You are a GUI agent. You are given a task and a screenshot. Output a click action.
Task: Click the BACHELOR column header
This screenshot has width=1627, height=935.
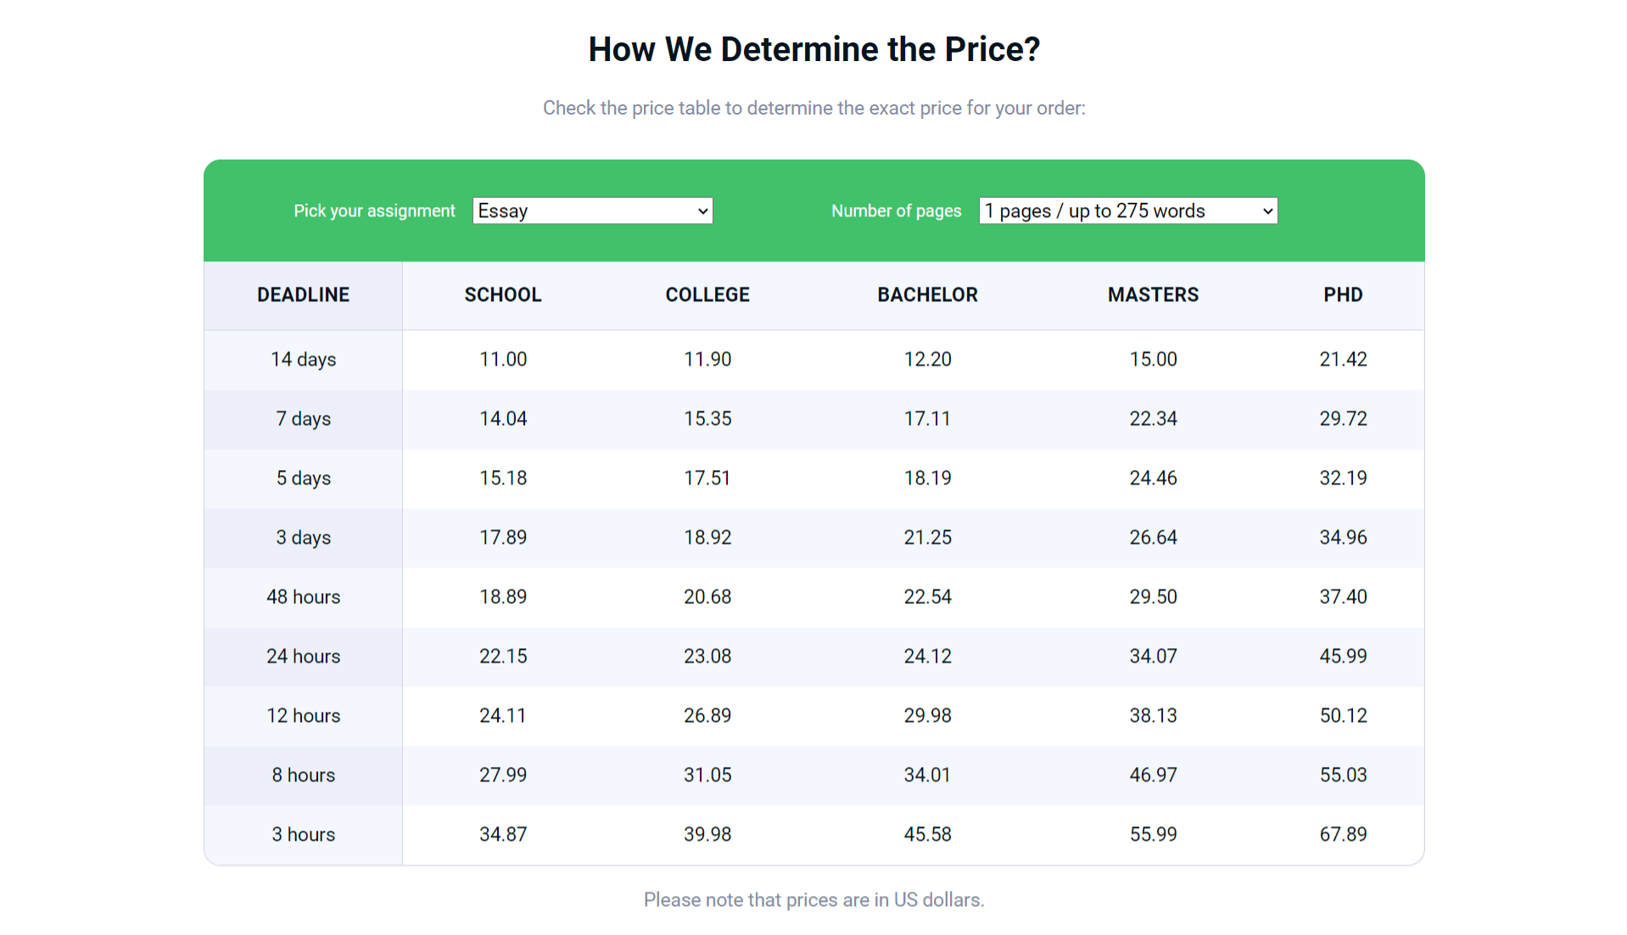click(927, 294)
